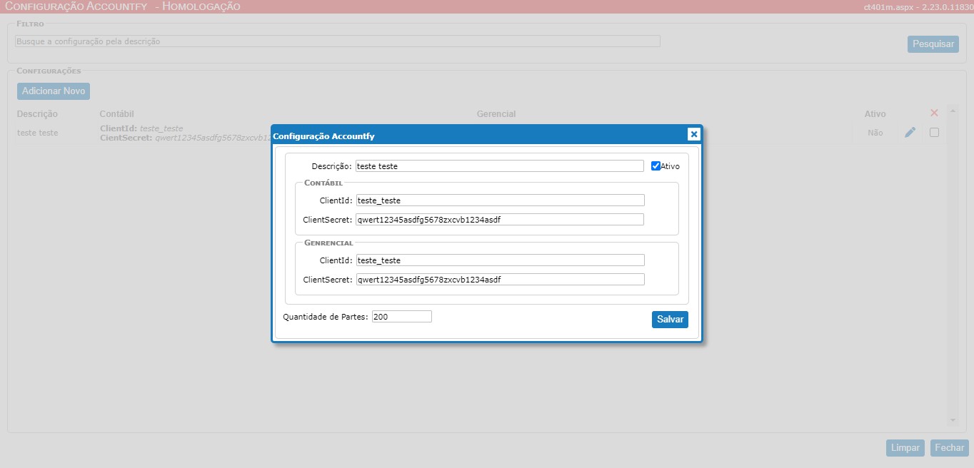Click the Gerencial column header
This screenshot has height=468, width=974.
tap(496, 114)
